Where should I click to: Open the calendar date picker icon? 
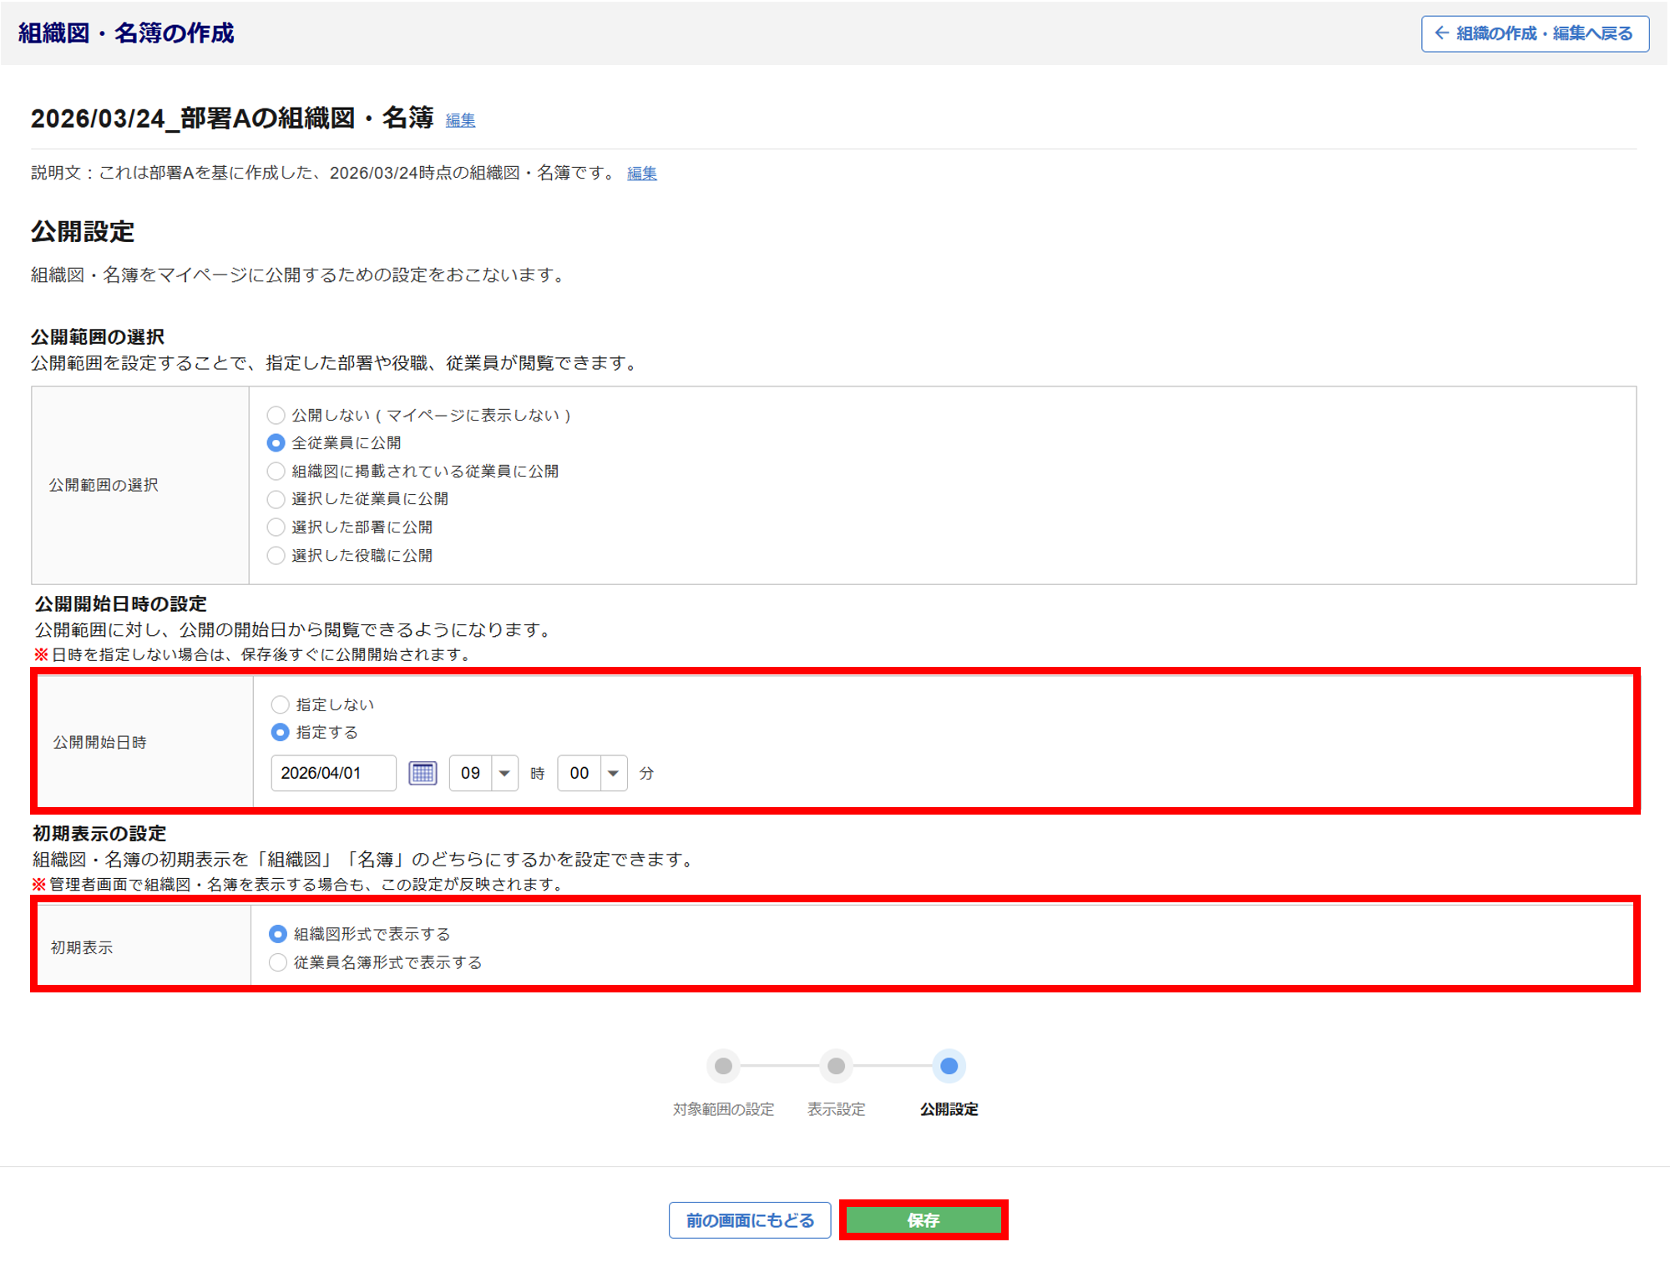click(x=423, y=773)
